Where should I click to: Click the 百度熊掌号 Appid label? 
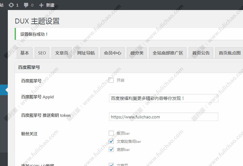(x=37, y=97)
